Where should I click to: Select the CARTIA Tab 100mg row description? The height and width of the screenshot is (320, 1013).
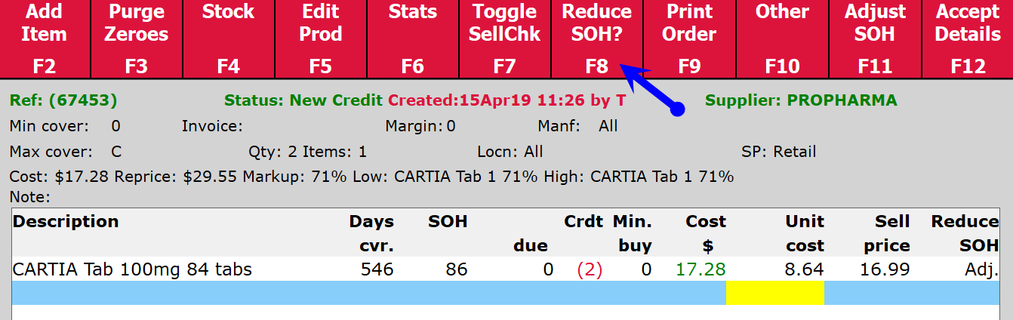[132, 269]
